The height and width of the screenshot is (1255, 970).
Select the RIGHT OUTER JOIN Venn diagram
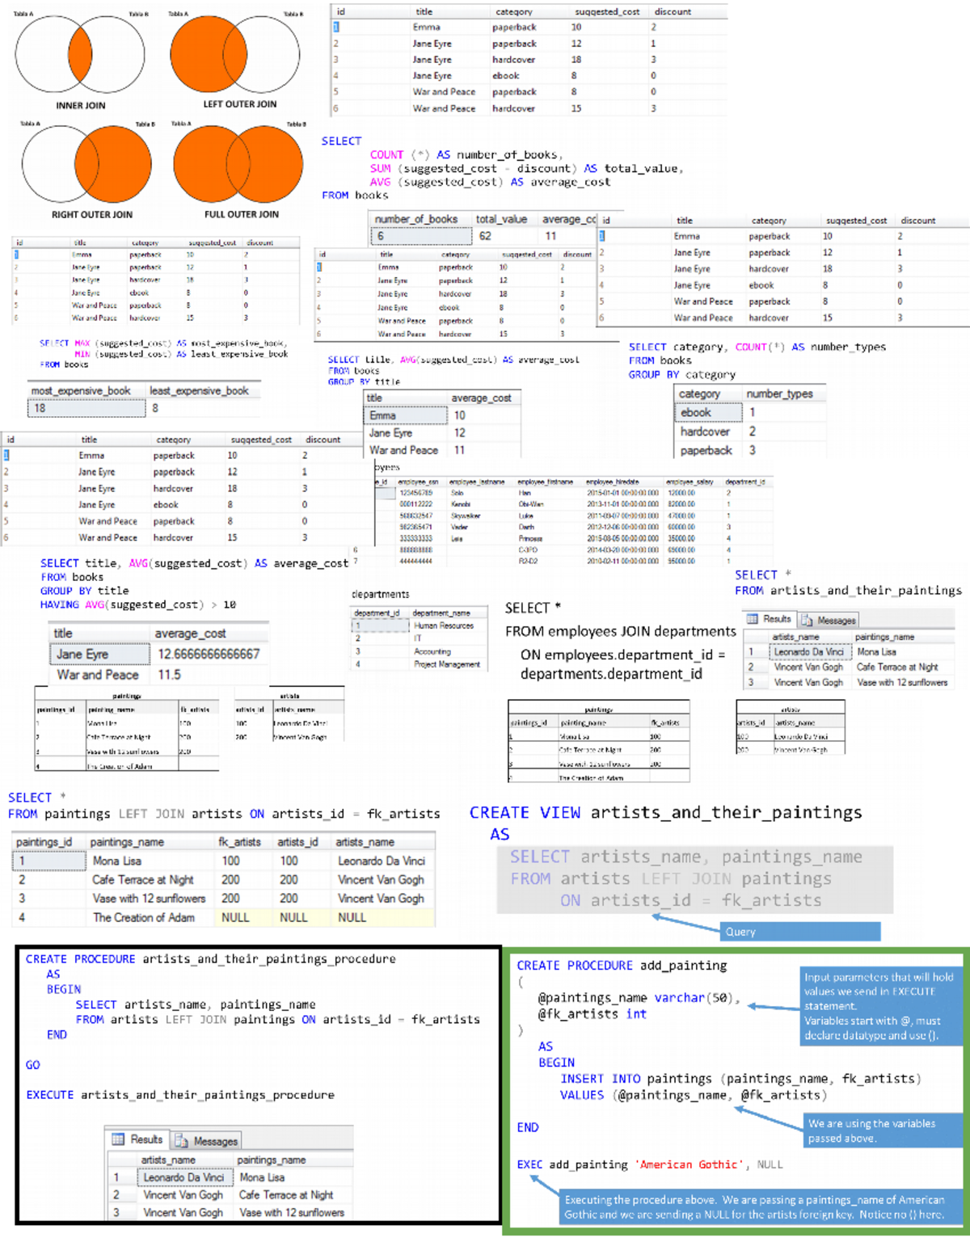(85, 163)
